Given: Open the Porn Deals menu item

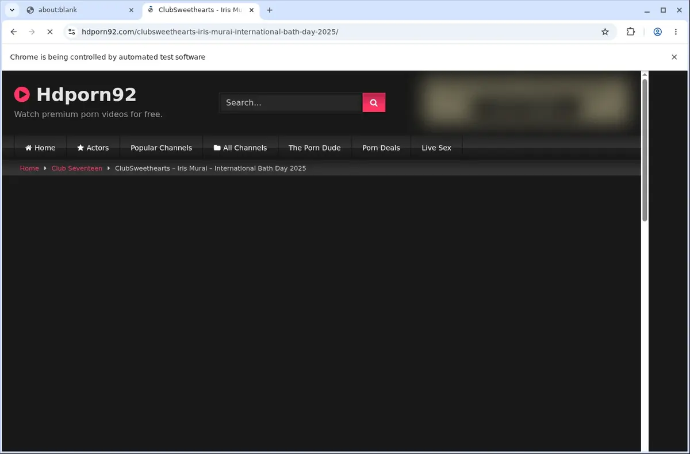Looking at the screenshot, I should (381, 148).
